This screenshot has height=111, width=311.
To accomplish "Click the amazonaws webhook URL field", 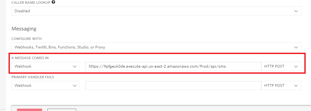I will [173, 66].
